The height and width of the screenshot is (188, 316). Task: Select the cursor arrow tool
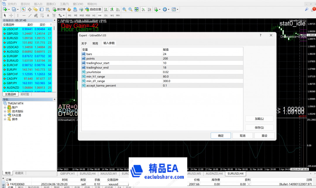point(5,15)
